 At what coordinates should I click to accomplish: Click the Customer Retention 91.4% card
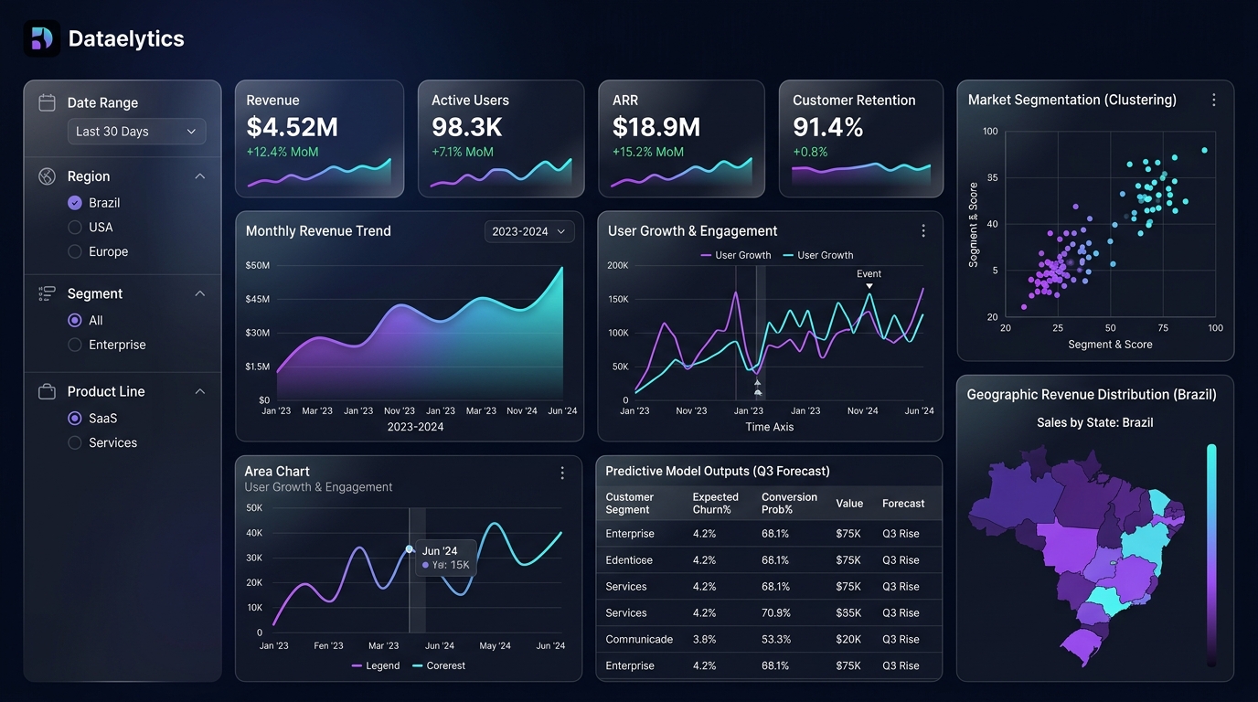(x=861, y=139)
